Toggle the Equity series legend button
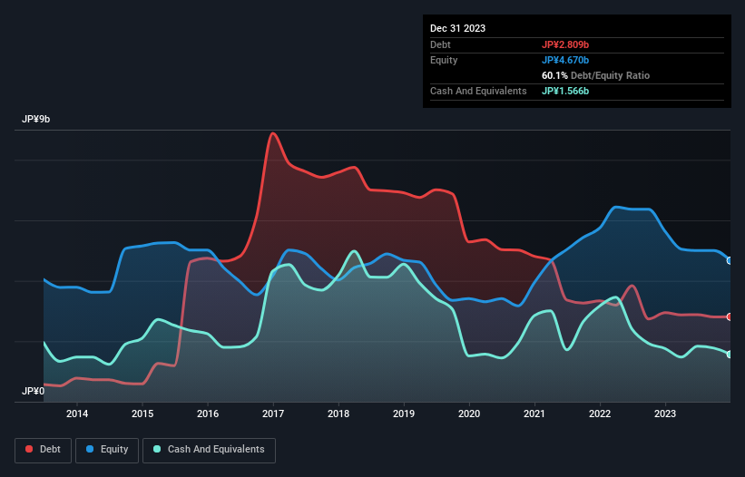This screenshot has width=745, height=477. [107, 450]
